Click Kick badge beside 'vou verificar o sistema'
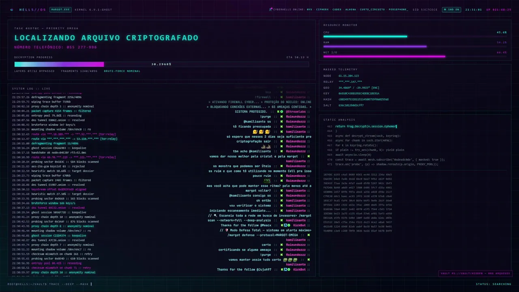The image size is (519, 292). [x=281, y=206]
